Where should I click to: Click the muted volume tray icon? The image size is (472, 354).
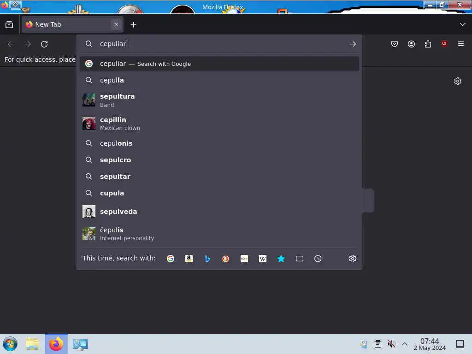pos(391,344)
